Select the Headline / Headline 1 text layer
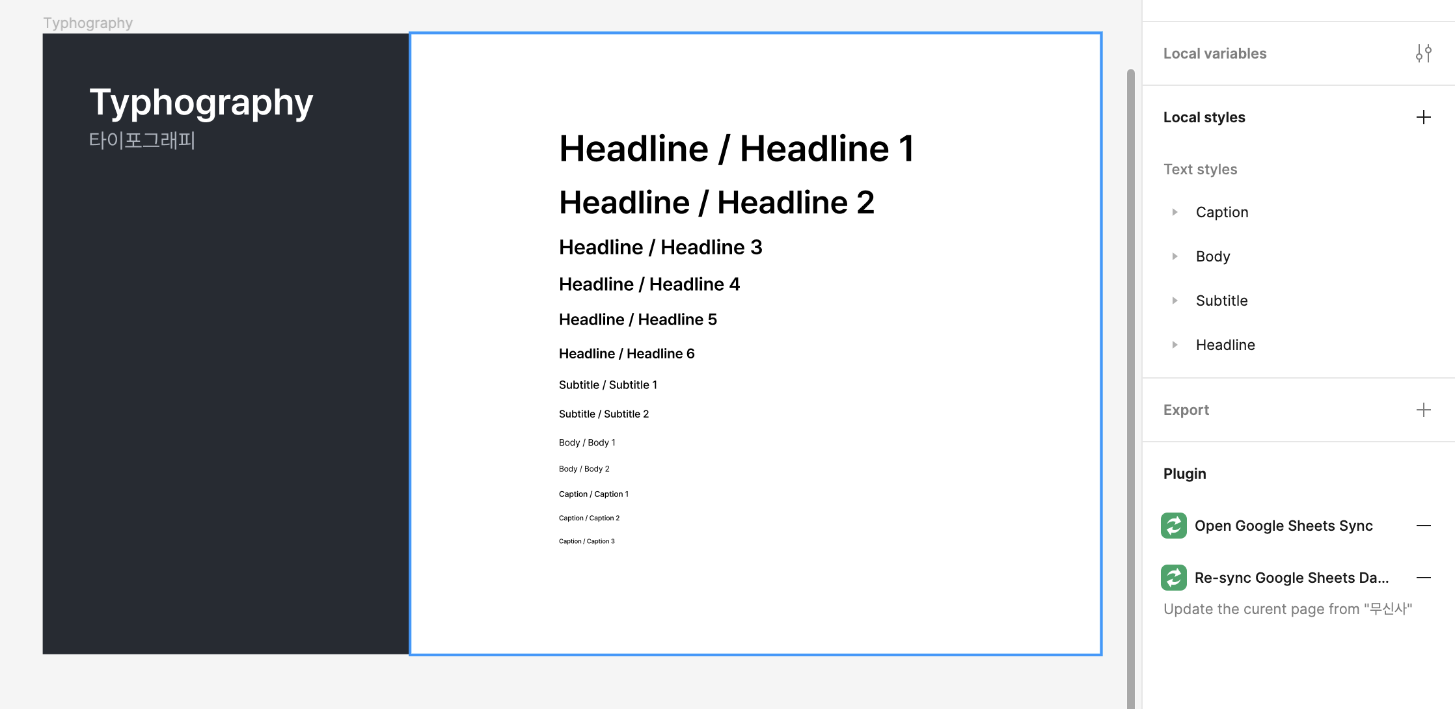Screen dimensions: 1455x709 [737, 149]
